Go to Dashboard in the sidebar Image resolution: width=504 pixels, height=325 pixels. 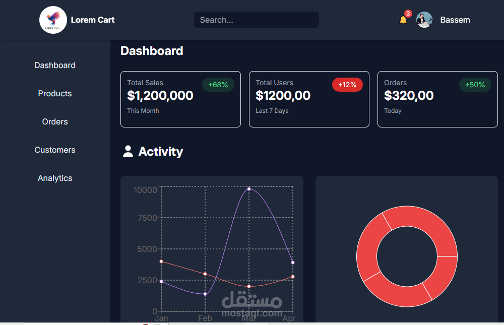pos(55,66)
